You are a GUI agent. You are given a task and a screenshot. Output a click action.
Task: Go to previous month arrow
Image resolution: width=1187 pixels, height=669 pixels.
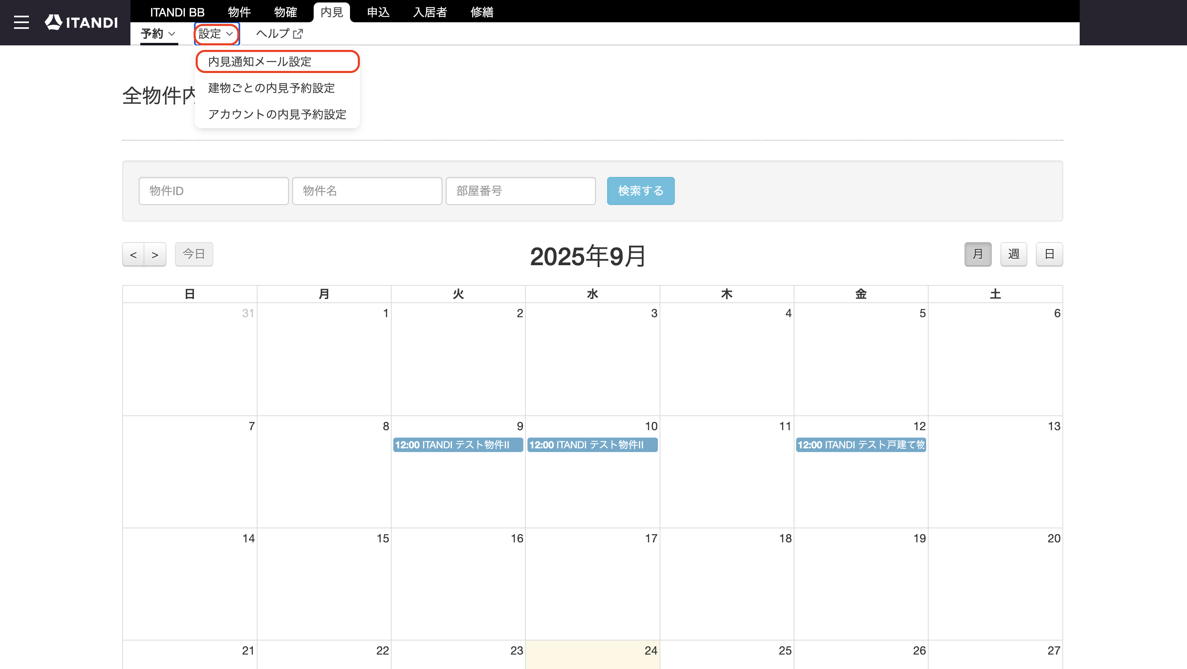133,254
